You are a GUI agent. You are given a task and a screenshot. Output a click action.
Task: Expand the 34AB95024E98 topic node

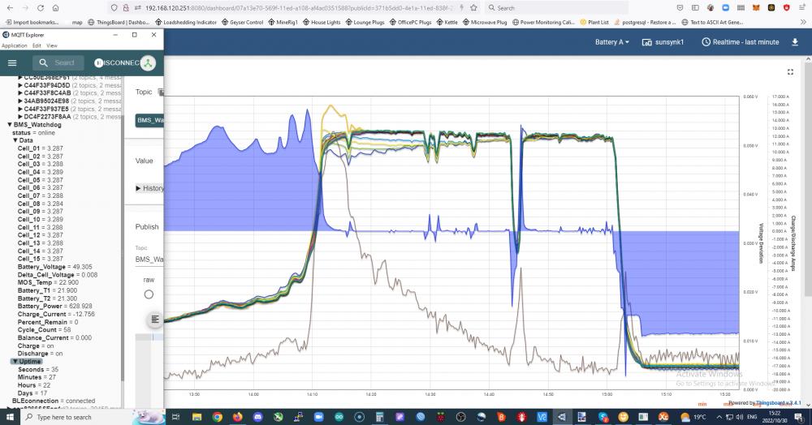click(20, 101)
